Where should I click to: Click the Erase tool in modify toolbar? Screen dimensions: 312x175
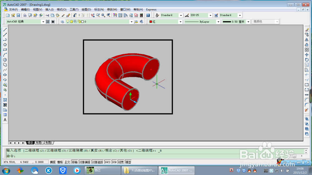tap(307, 30)
